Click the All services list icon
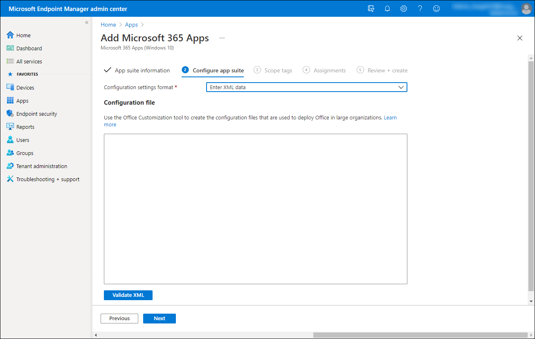535x339 pixels. point(10,61)
